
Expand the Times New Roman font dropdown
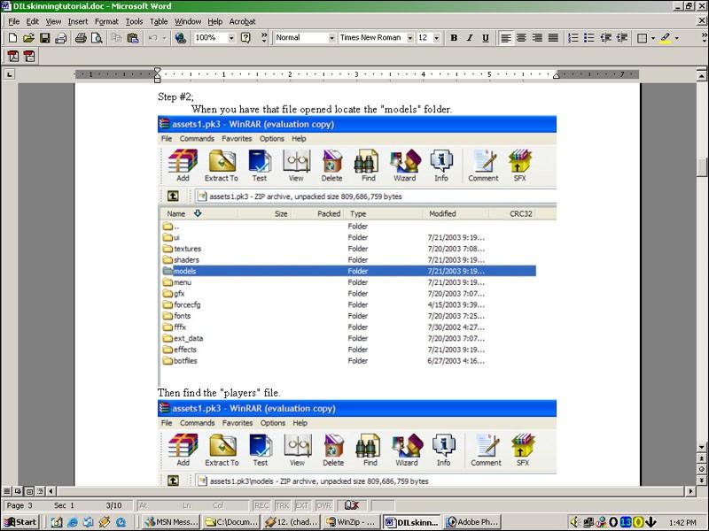(409, 38)
